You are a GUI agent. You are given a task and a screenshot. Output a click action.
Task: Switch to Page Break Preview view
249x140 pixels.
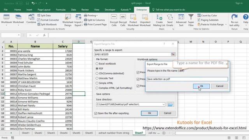244,138
